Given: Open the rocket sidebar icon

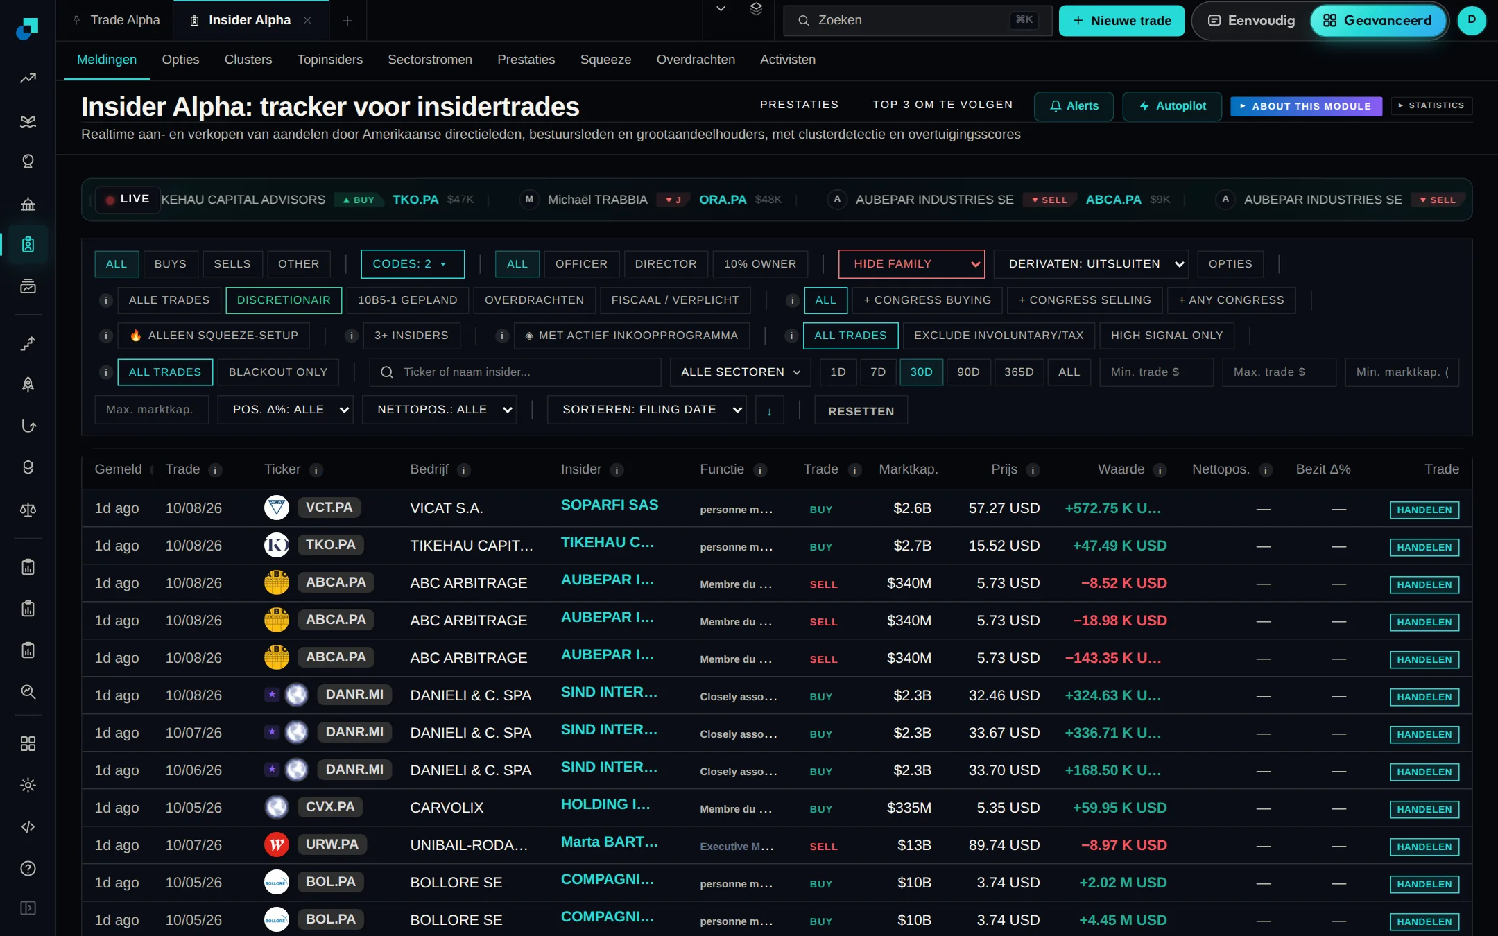Looking at the screenshot, I should [x=28, y=385].
